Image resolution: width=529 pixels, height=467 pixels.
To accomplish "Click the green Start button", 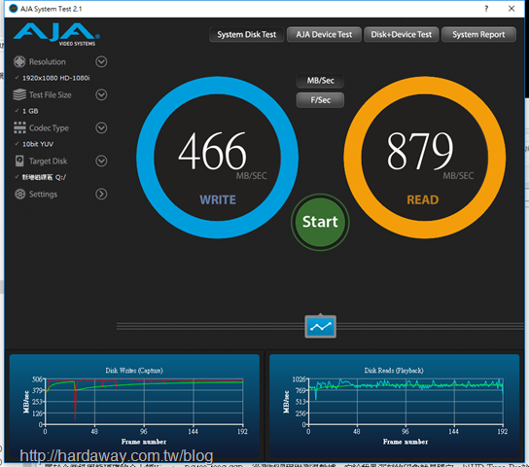I will click(320, 222).
